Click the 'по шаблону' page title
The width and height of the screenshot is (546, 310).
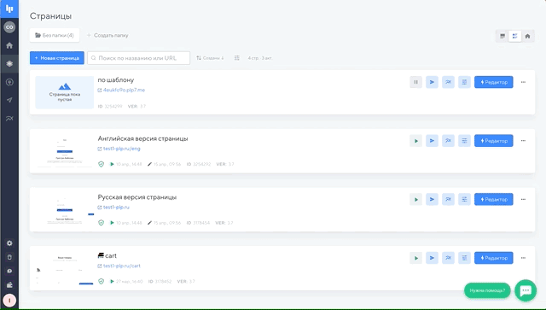pyautogui.click(x=116, y=80)
